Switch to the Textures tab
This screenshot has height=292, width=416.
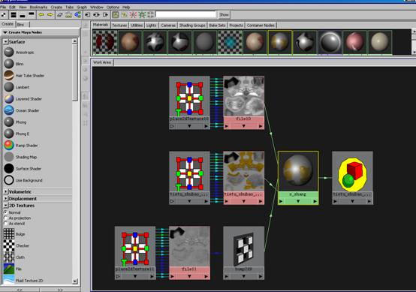click(119, 26)
